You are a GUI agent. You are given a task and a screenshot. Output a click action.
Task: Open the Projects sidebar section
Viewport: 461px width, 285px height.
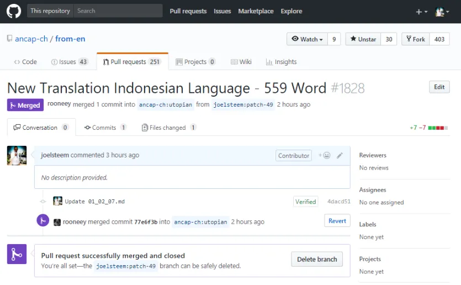click(x=370, y=259)
